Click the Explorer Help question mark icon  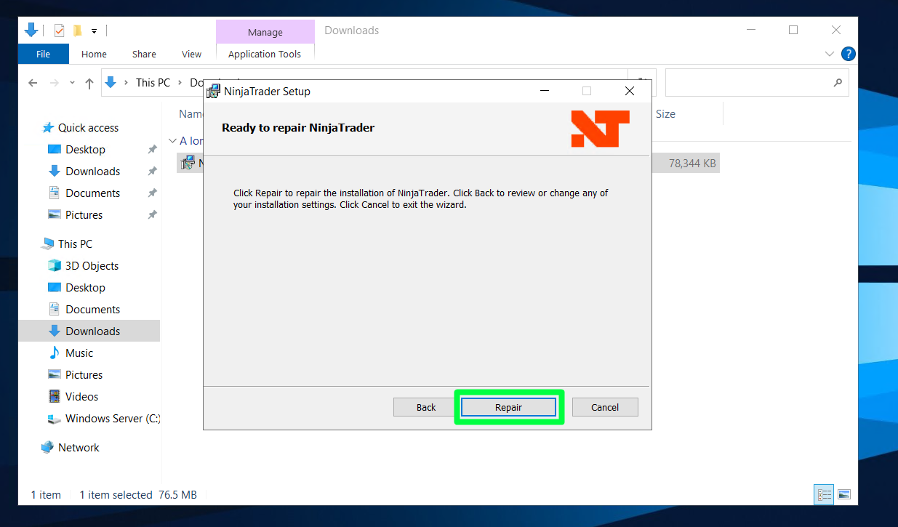(848, 54)
